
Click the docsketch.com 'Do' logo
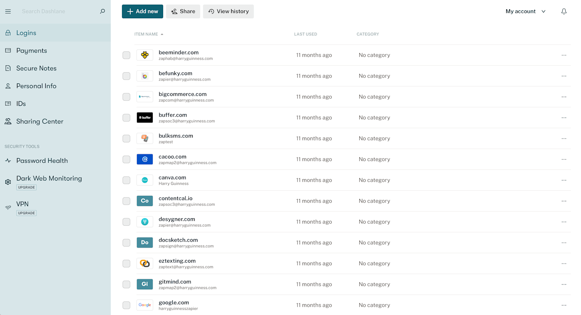[x=145, y=242]
